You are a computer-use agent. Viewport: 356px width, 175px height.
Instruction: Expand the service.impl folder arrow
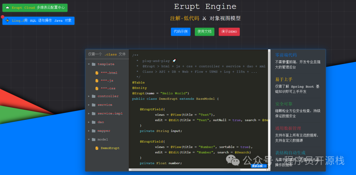click(x=89, y=114)
